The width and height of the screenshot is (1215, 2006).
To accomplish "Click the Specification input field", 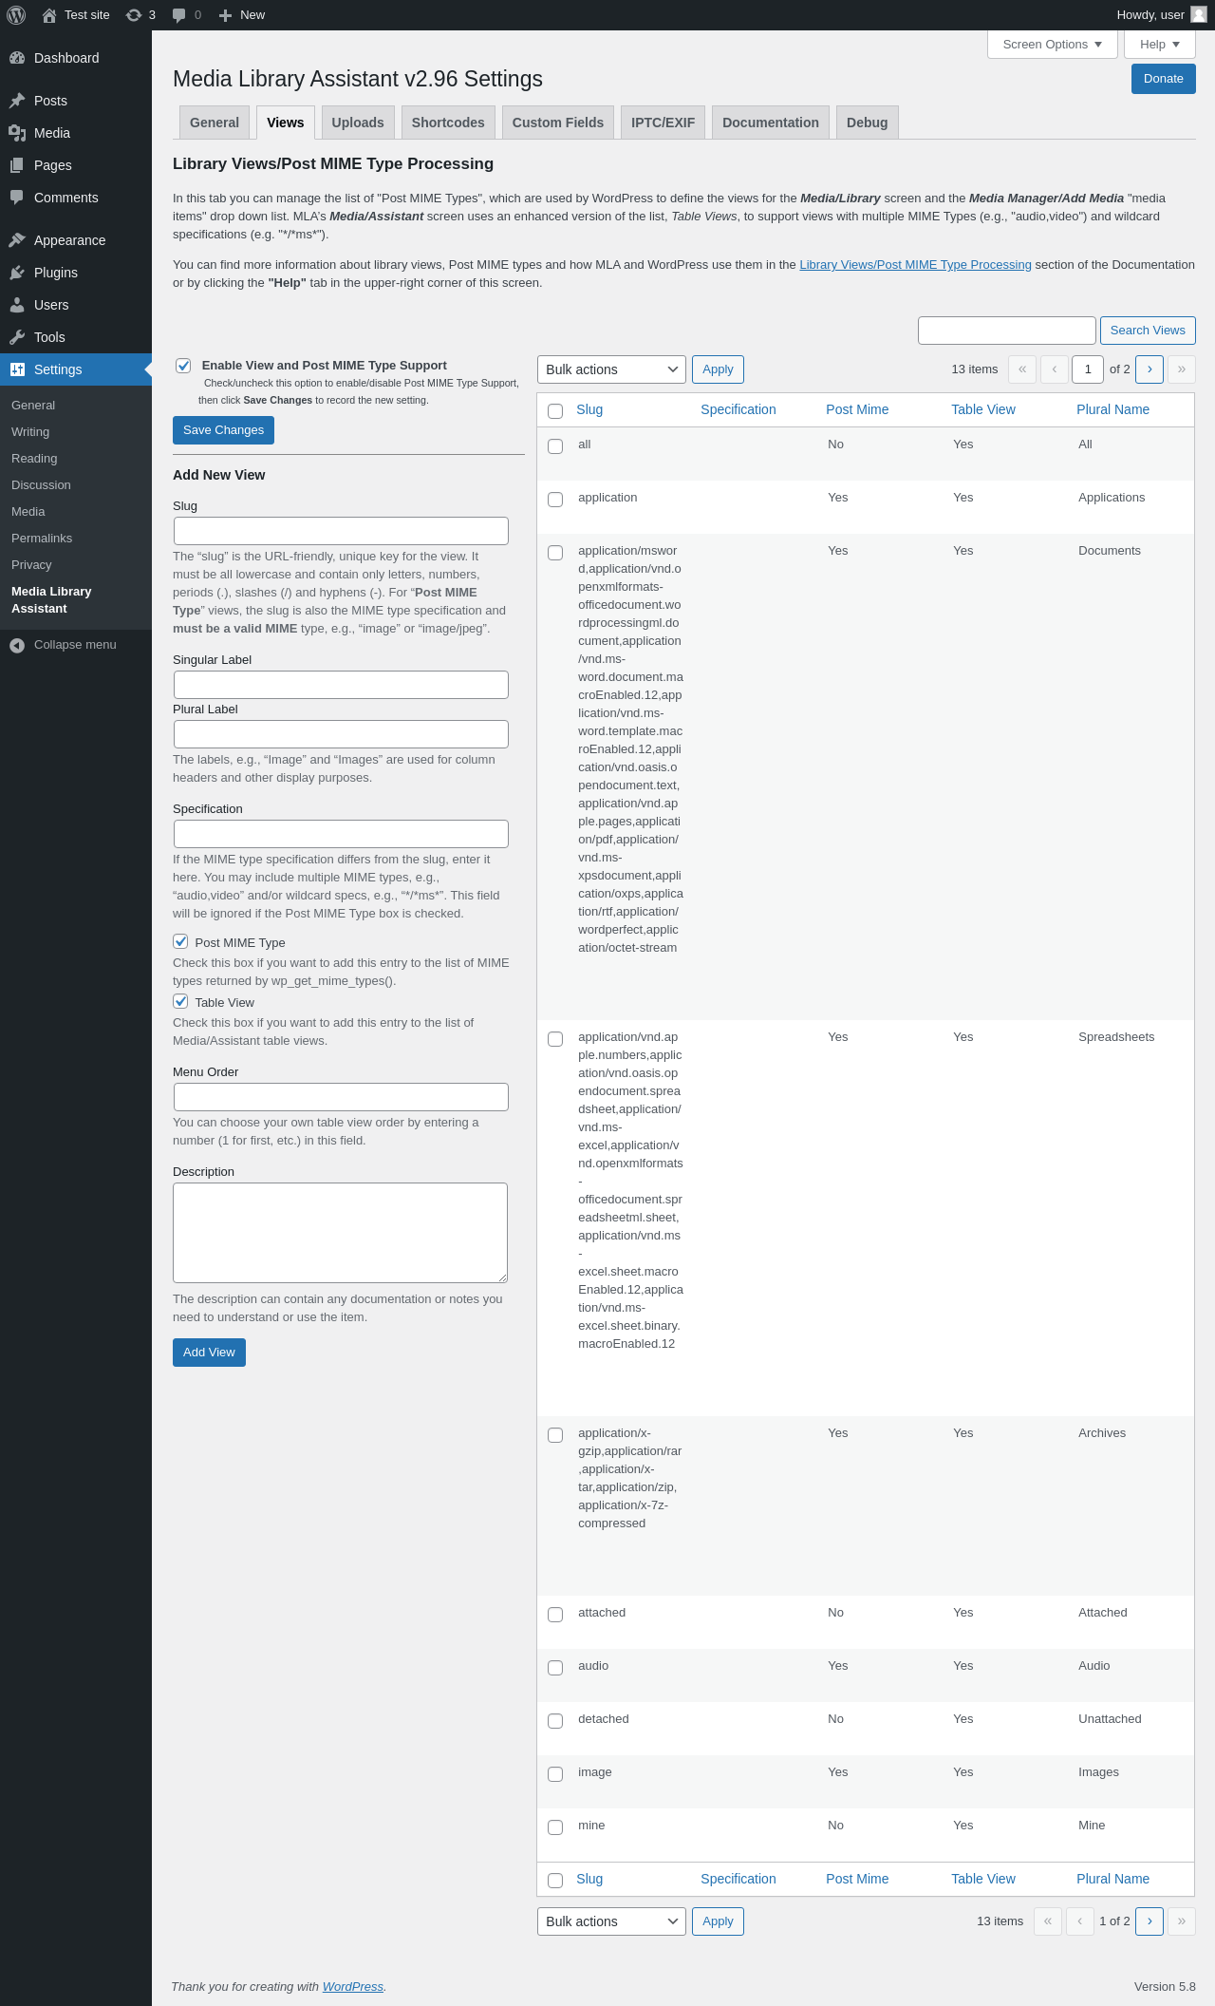I will pyautogui.click(x=341, y=834).
